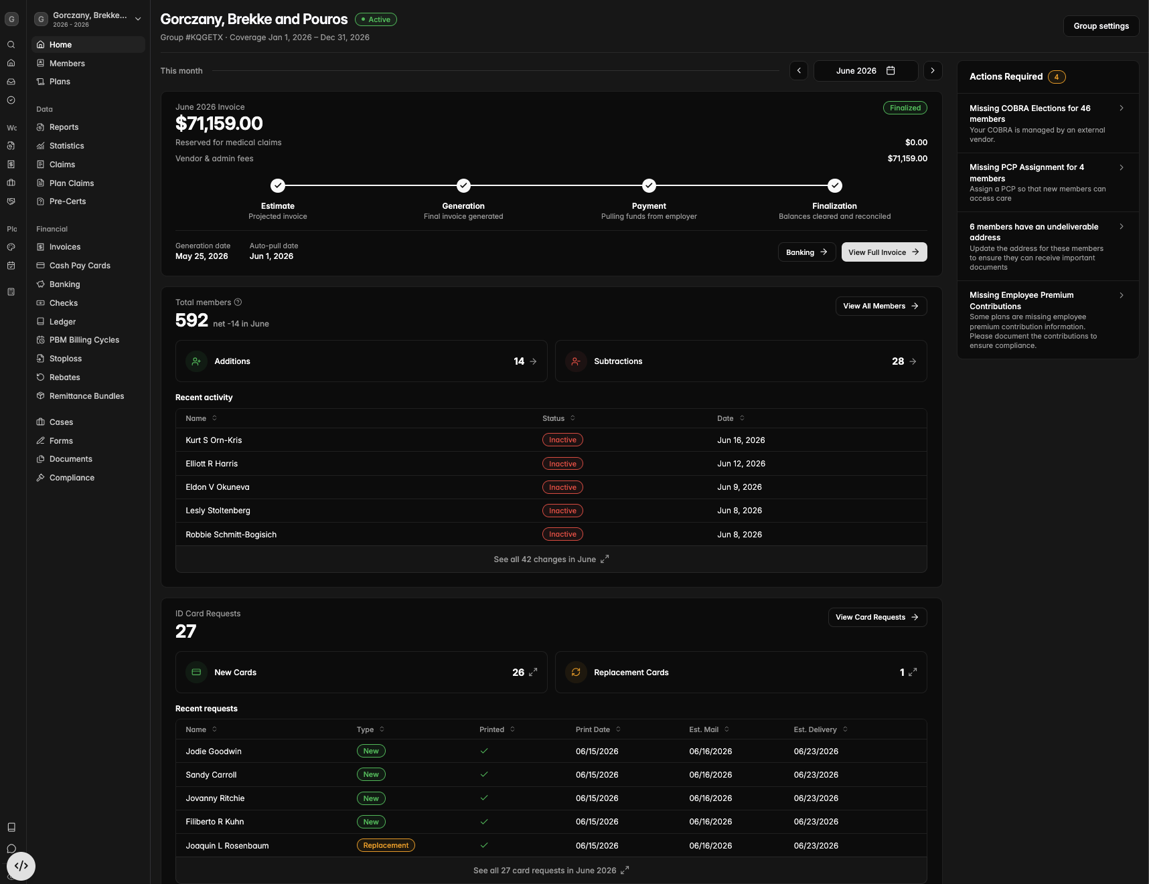This screenshot has width=1149, height=884.
Task: Expand Missing PCP Assignment action item
Action: (1048, 183)
